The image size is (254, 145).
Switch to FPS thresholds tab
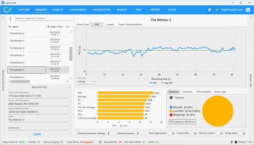pos(204,92)
